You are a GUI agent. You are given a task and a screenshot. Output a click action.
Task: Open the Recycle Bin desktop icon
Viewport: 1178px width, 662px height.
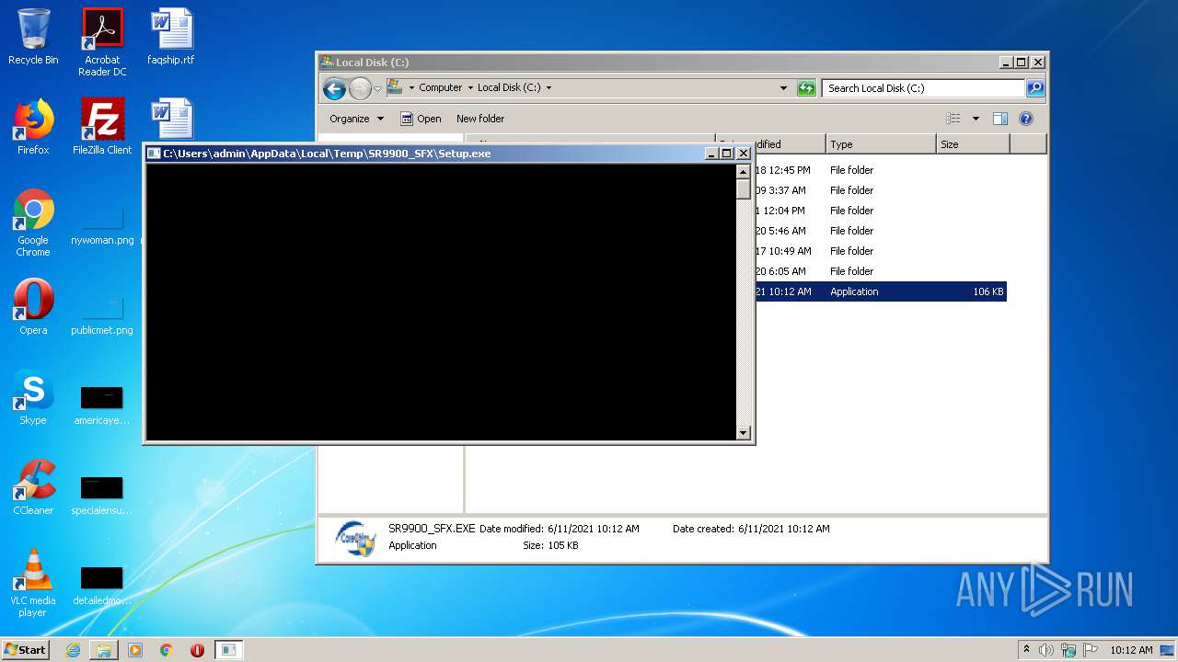coord(33,38)
